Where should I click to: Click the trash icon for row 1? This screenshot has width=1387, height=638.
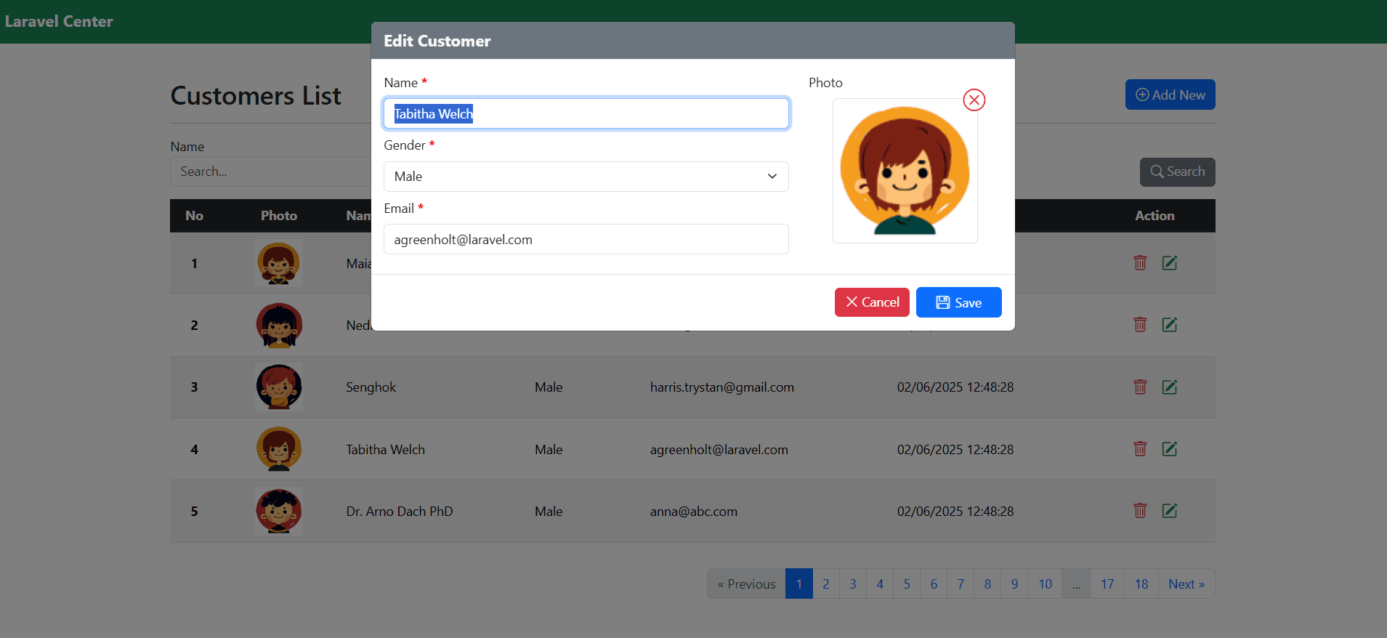coord(1140,263)
